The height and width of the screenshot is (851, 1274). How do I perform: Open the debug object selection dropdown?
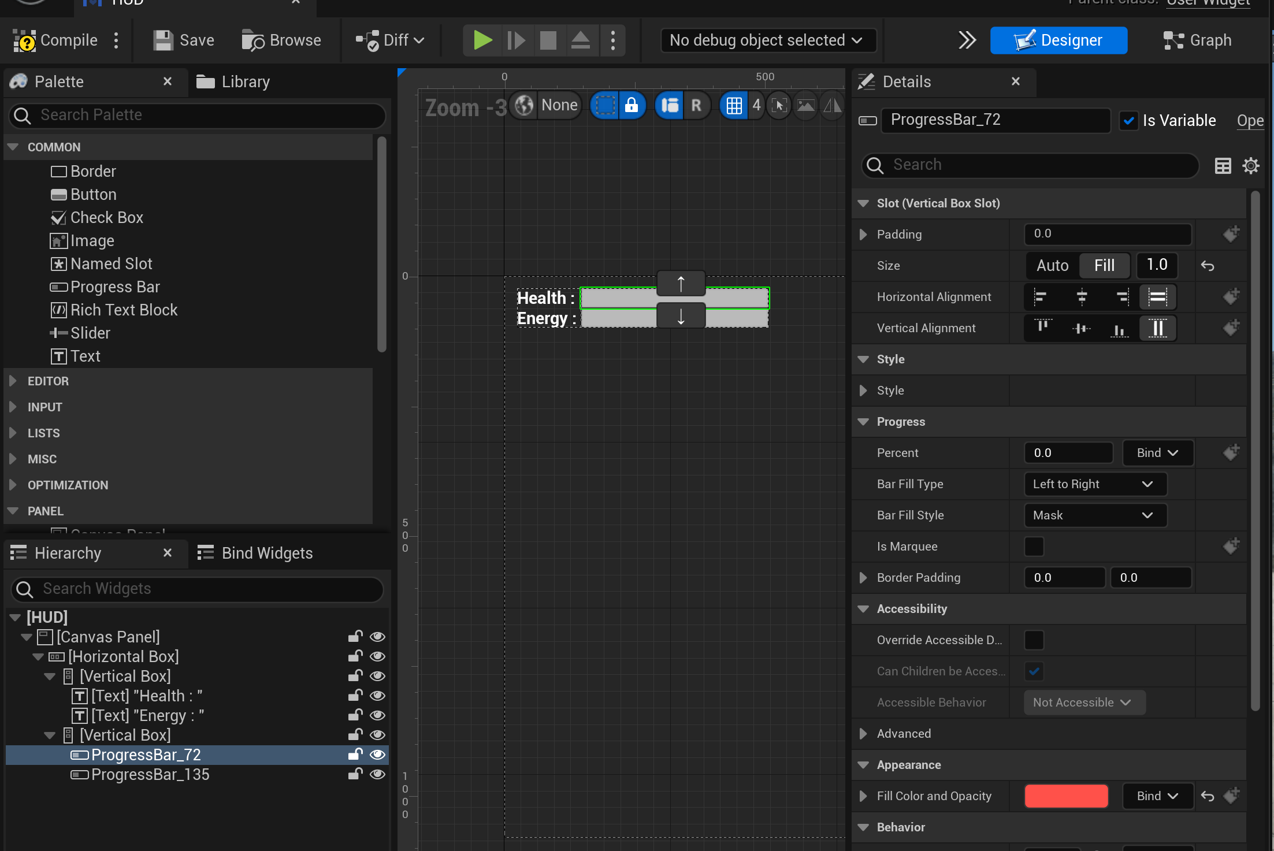pos(767,40)
